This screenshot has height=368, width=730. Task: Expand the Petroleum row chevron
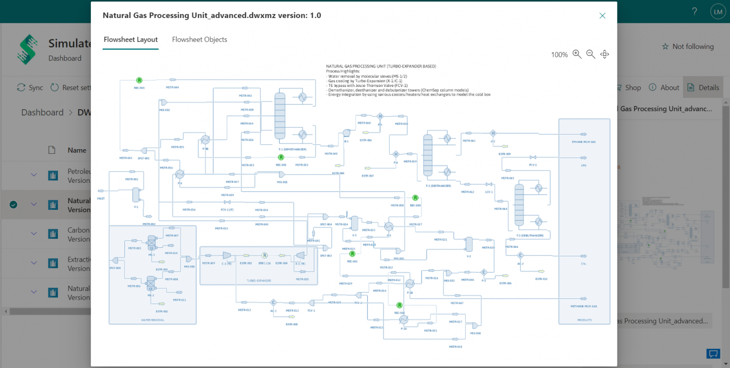[34, 175]
